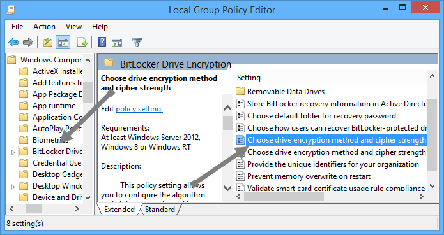Click the Back arrow toolbar icon

13,43
